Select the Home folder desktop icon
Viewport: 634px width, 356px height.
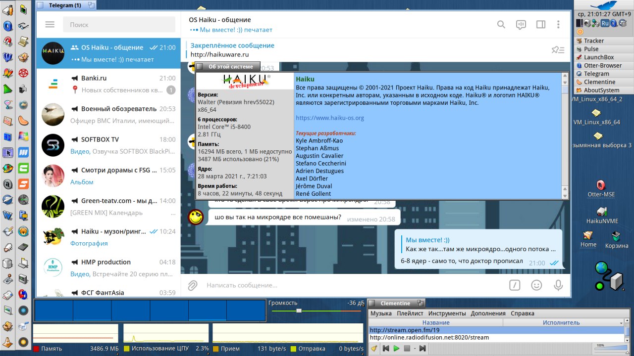pos(588,239)
